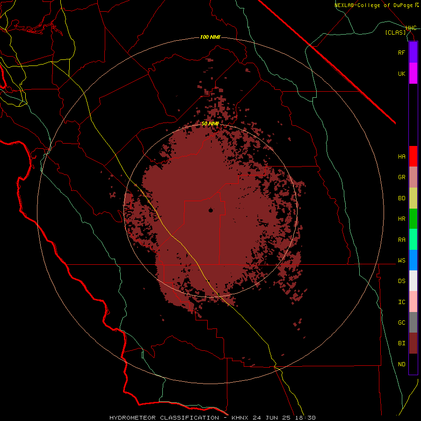
Task: Click the RA light-green legend swatch
Action: [x=413, y=240]
